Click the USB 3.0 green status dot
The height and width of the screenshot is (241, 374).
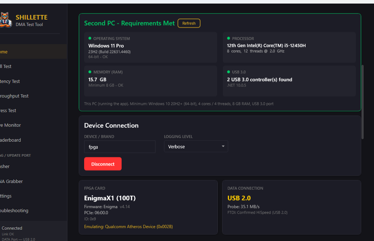click(229, 72)
